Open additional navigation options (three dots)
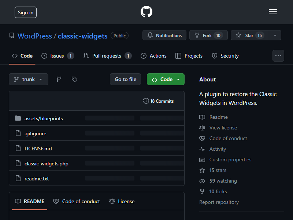Screen dimensions: 293x220 (278, 56)
